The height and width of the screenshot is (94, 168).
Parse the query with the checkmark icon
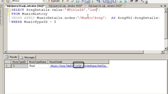pos(72,1)
